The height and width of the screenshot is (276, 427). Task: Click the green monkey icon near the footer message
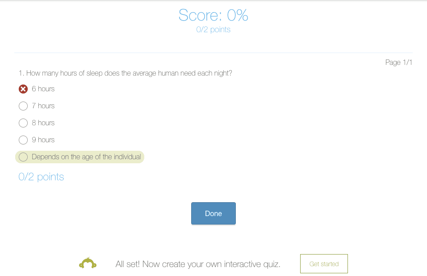pyautogui.click(x=88, y=263)
